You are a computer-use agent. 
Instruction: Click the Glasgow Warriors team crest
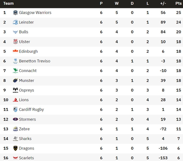[15, 12]
